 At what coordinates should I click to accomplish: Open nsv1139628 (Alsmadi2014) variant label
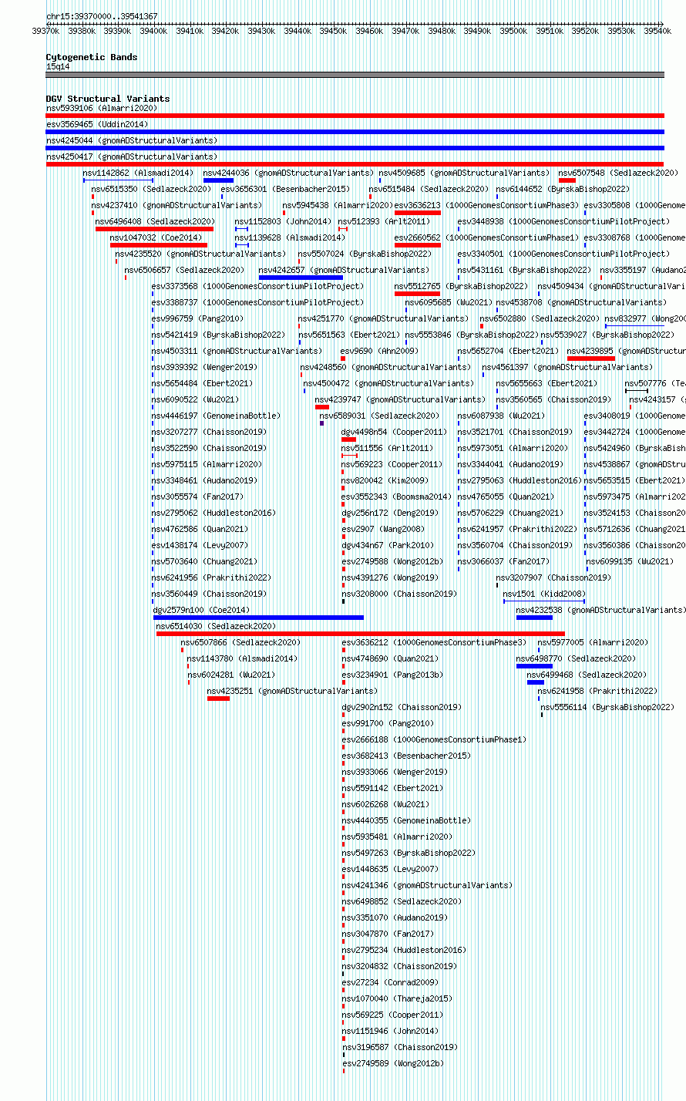[x=291, y=237]
